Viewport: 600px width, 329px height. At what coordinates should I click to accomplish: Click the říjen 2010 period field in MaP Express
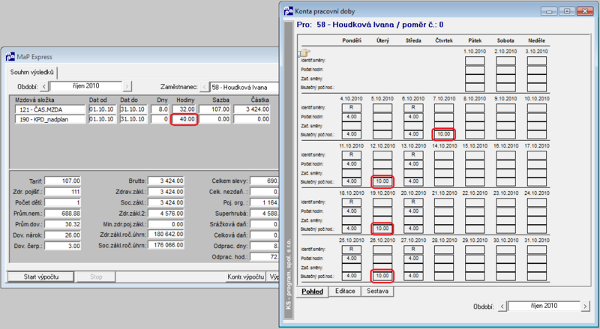tap(86, 86)
